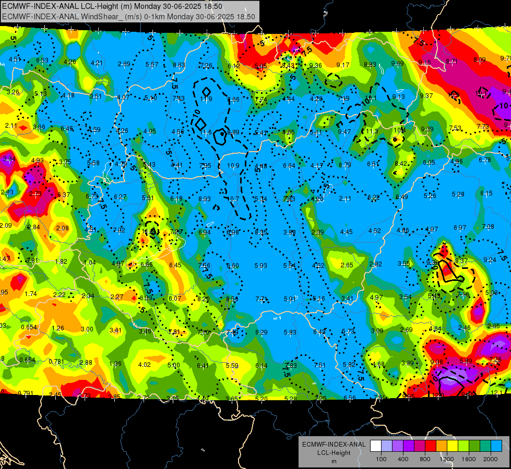Click the wind shear value 0.781
511x469 pixels.
[56, 362]
